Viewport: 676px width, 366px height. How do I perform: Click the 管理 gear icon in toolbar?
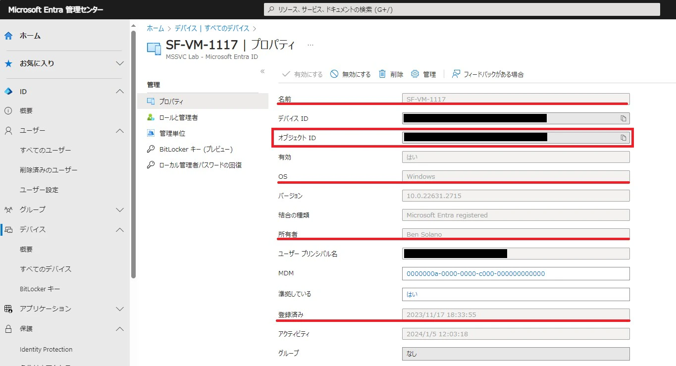[415, 74]
